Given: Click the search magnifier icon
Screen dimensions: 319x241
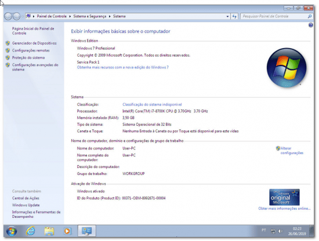Looking at the screenshot, I should [310, 16].
